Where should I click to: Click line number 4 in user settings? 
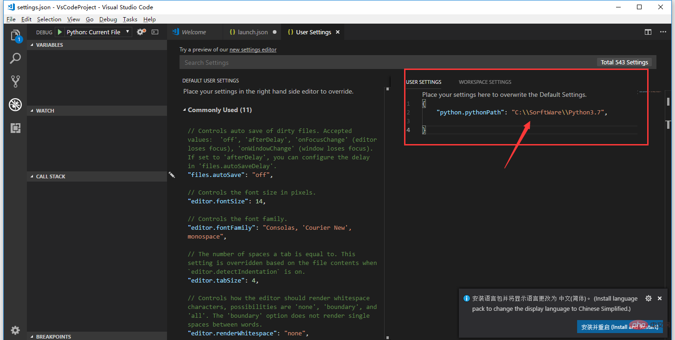(x=408, y=130)
